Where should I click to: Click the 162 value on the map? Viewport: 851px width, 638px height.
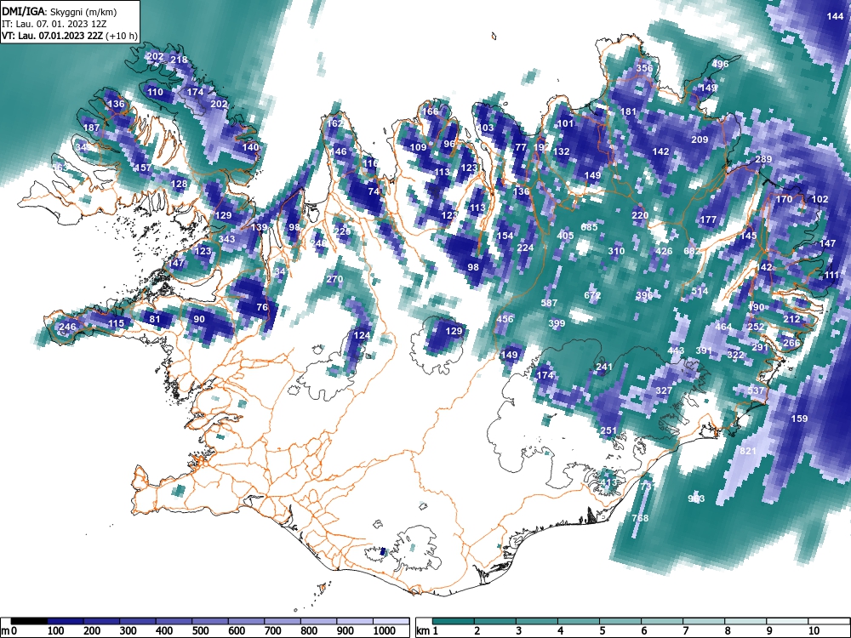coord(335,123)
